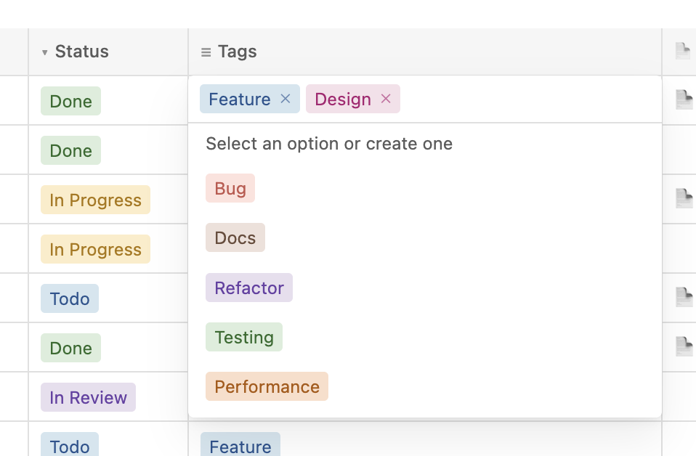This screenshot has height=456, width=696.
Task: Click the In Review status badge
Action: [x=88, y=397]
